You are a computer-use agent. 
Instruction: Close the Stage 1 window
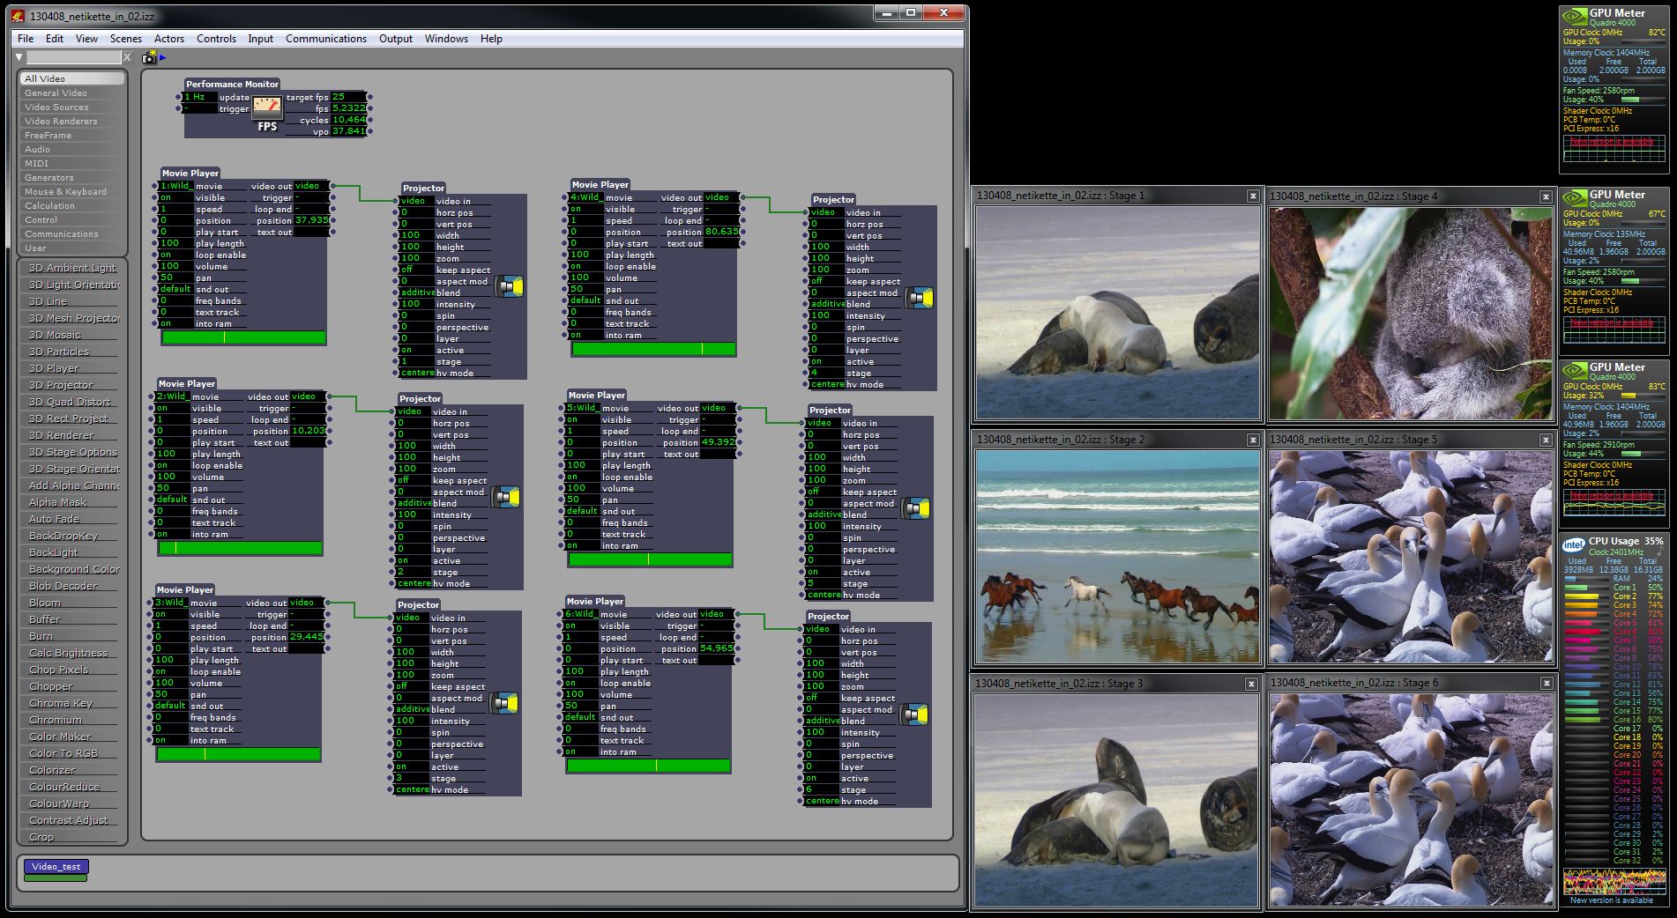pos(1253,196)
